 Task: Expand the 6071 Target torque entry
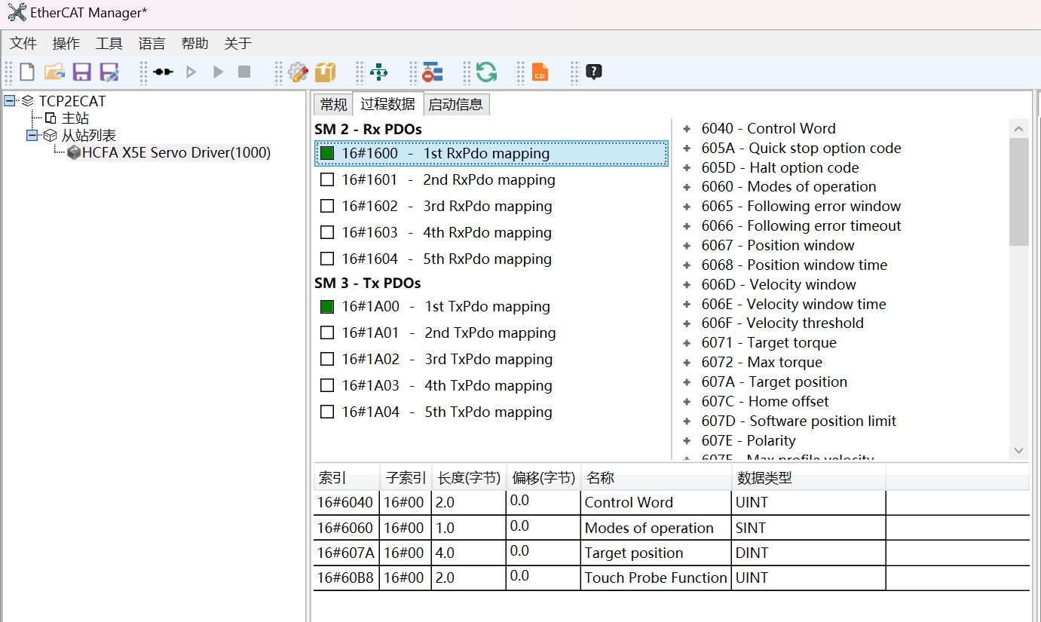pos(687,342)
